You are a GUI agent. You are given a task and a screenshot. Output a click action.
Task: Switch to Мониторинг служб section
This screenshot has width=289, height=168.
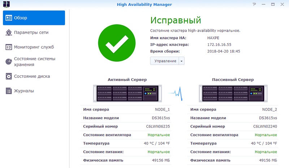click(34, 47)
